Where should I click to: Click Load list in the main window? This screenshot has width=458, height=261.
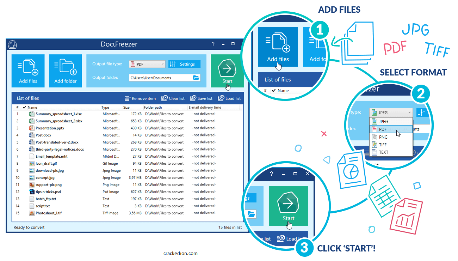tap(229, 98)
